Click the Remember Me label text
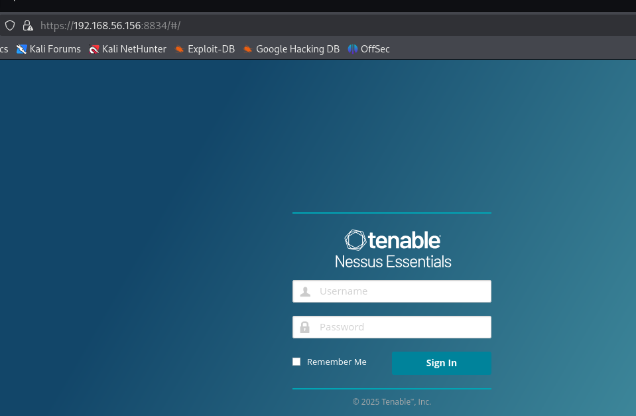The height and width of the screenshot is (416, 636). pyautogui.click(x=337, y=362)
